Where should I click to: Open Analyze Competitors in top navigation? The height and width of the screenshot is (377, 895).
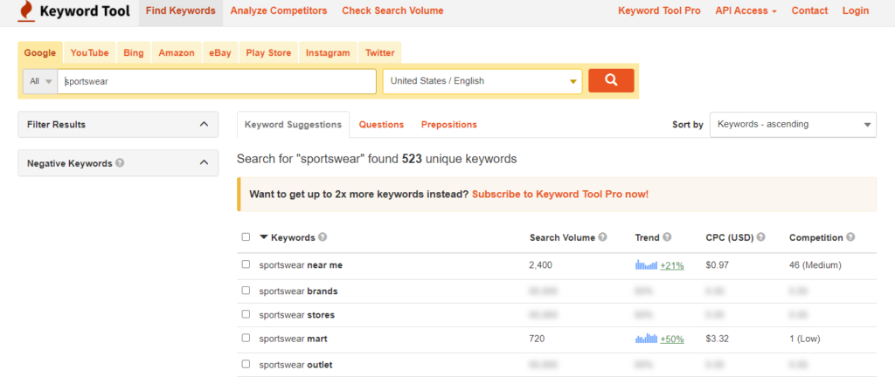(x=279, y=10)
